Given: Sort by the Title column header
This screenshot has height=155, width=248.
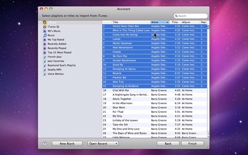Looking at the screenshot, I should coord(131,22).
